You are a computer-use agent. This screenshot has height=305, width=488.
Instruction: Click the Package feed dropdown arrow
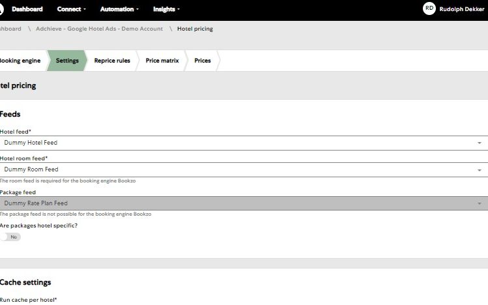(x=480, y=203)
